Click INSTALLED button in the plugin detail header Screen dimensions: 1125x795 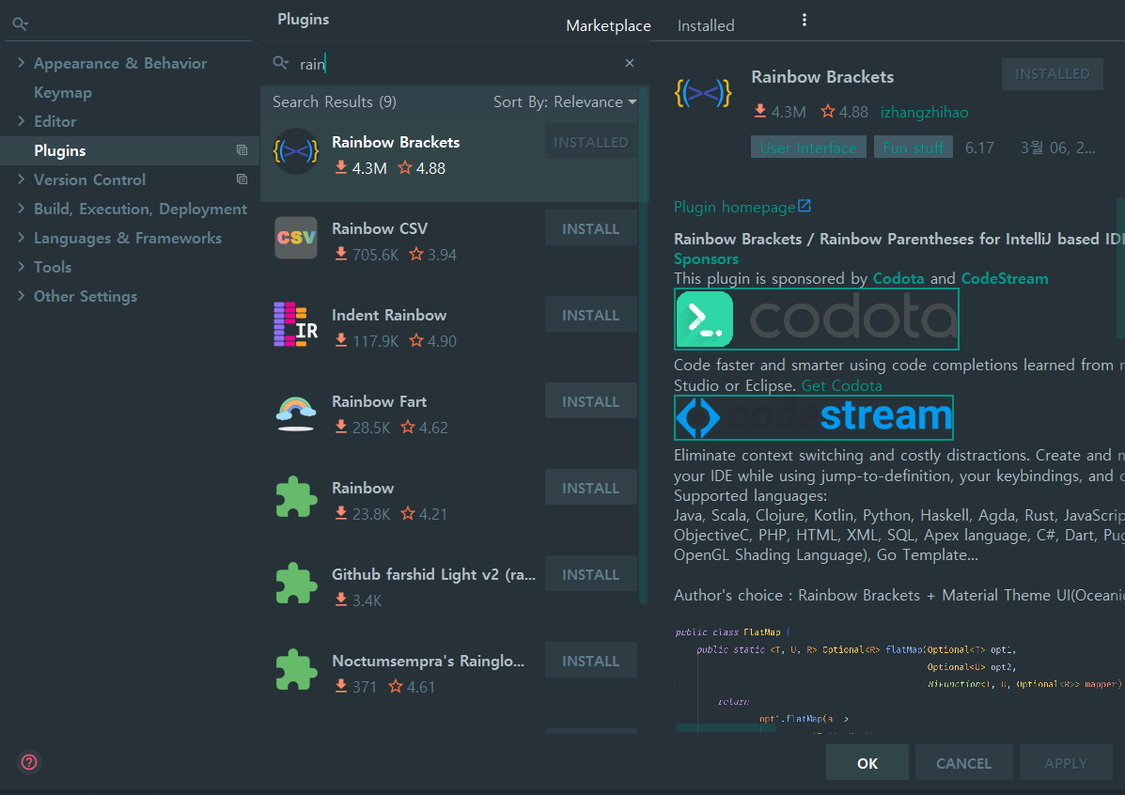(1052, 74)
